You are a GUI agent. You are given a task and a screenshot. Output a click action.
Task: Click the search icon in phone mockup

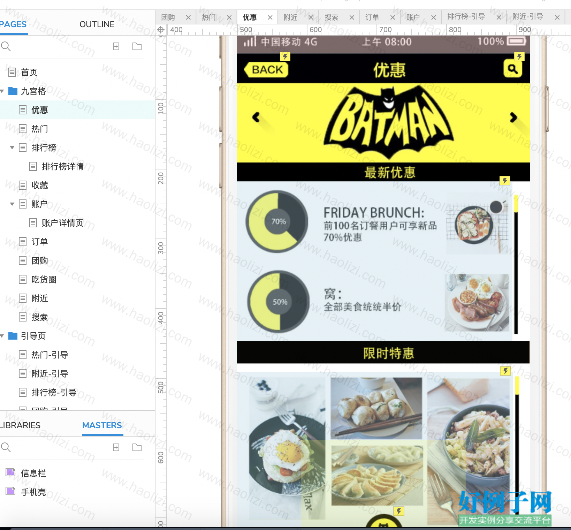[513, 69]
